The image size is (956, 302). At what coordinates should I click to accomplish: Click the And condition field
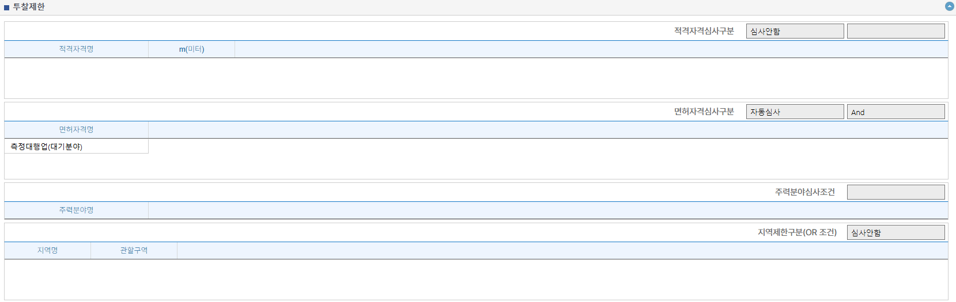point(895,112)
